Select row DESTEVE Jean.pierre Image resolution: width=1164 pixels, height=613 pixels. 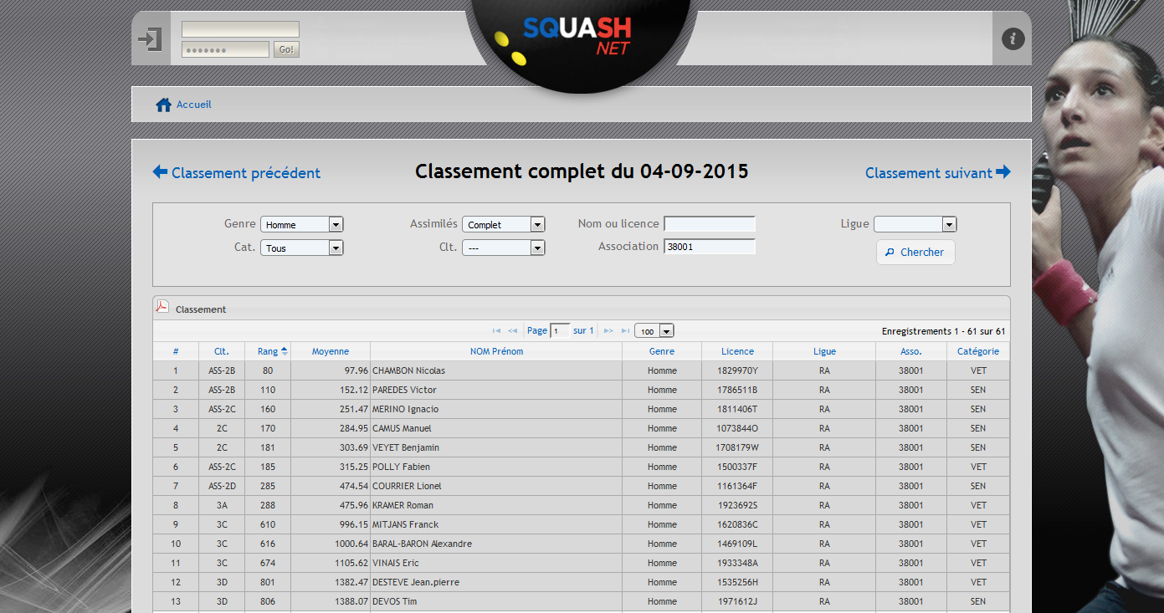click(582, 582)
